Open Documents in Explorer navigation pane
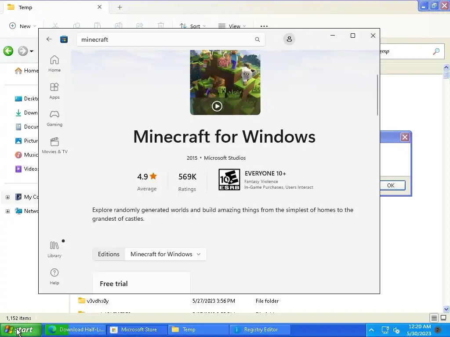This screenshot has height=337, width=450. 26,127
